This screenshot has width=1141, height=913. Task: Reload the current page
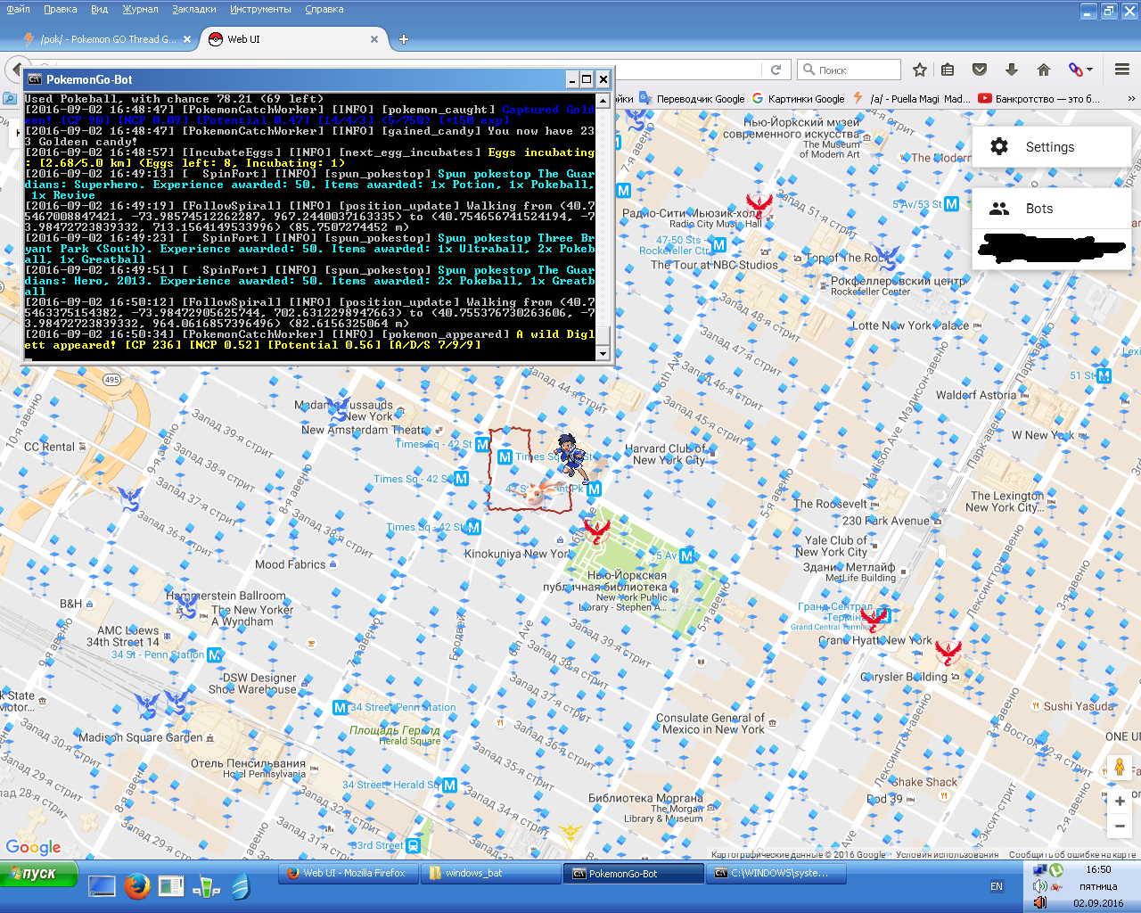pyautogui.click(x=776, y=70)
